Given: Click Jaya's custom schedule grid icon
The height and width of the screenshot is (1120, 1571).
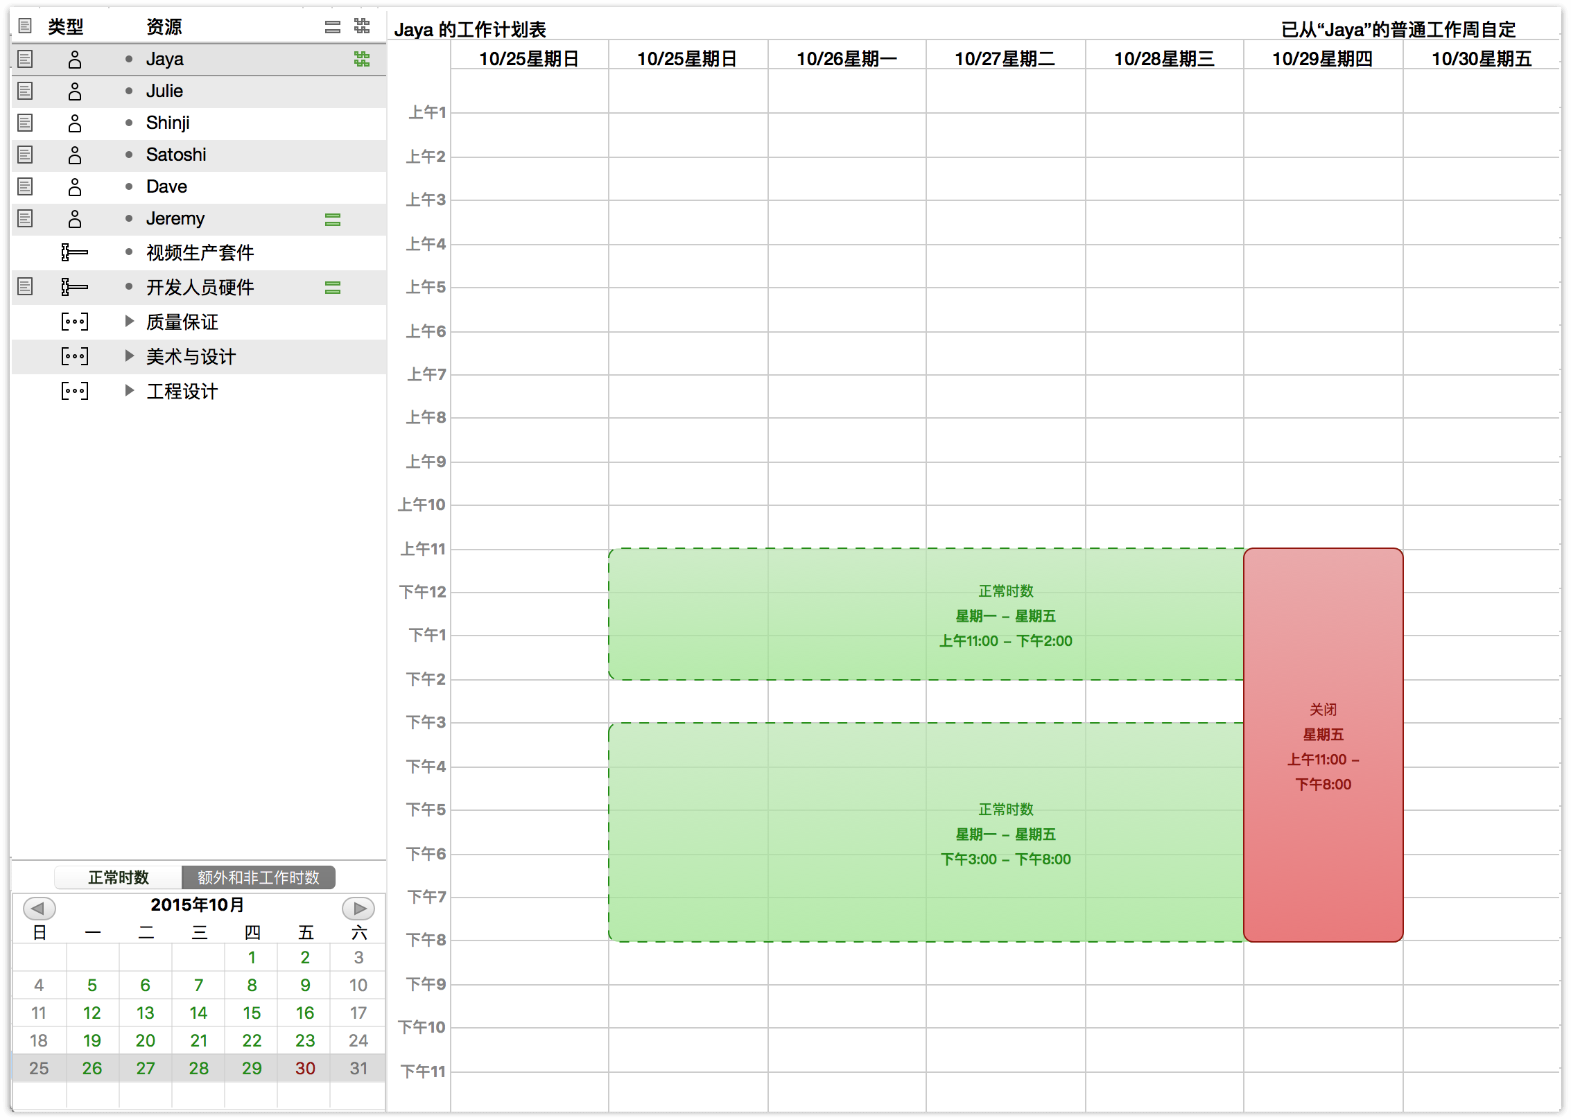Looking at the screenshot, I should point(361,59).
